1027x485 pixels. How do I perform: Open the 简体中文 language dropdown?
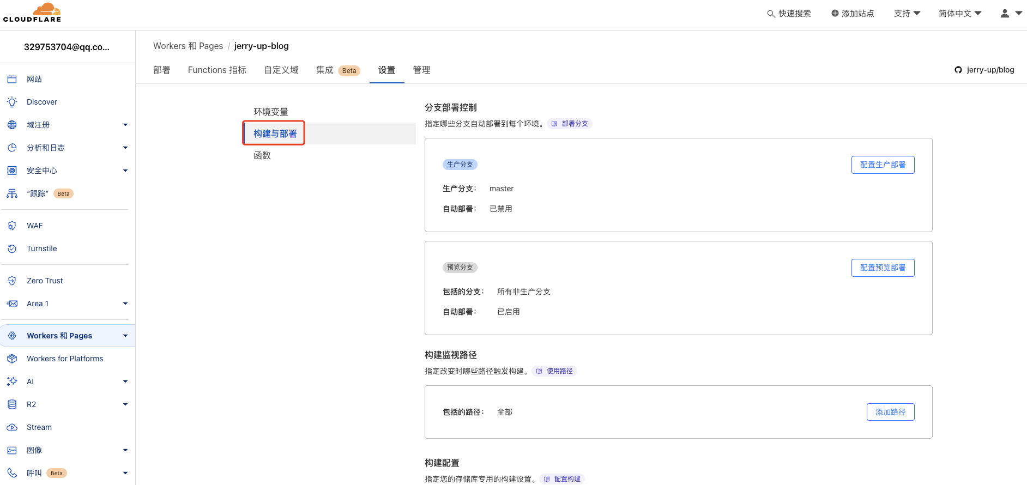(x=960, y=13)
